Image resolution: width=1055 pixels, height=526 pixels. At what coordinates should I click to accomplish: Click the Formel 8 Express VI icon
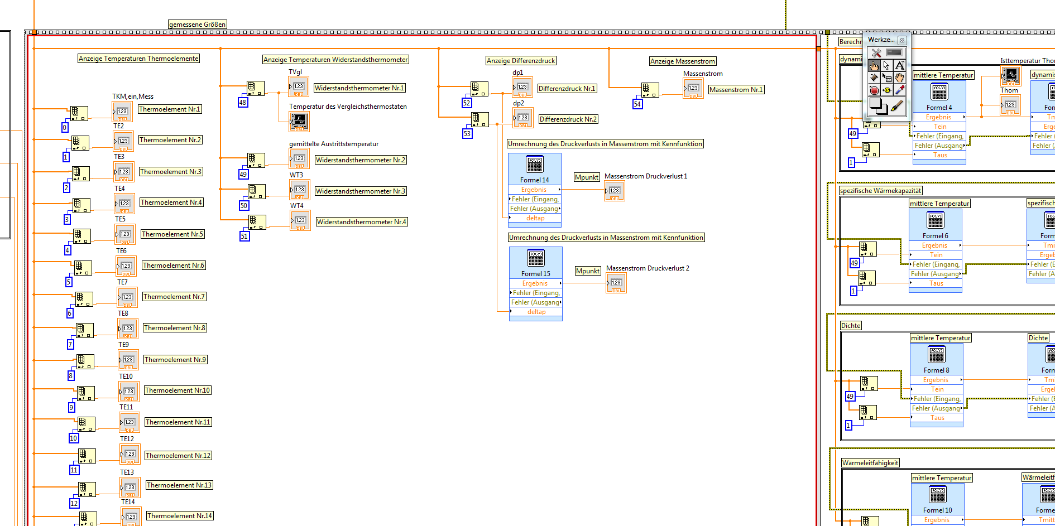[937, 354]
